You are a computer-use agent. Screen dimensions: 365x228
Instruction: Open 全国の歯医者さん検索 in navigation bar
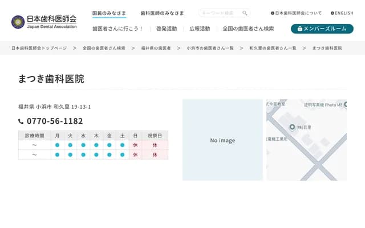248,28
